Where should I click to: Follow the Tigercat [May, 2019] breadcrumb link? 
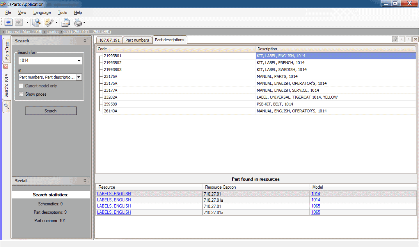click(24, 32)
